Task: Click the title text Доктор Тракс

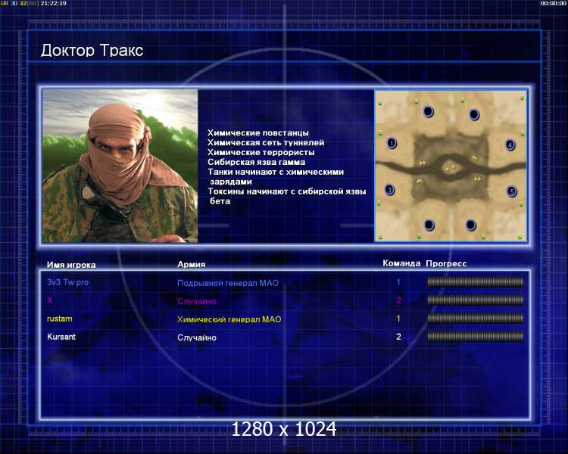Action: pos(92,51)
